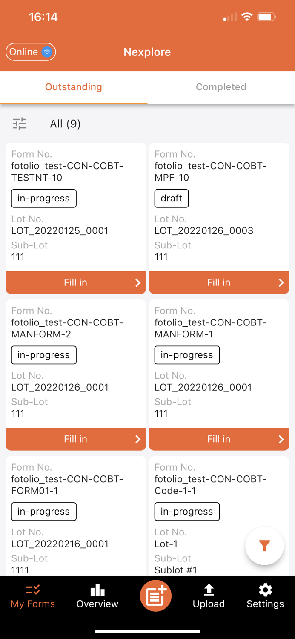Toggle the Online connectivity status pill
Screen dimensions: 295x639
30,52
